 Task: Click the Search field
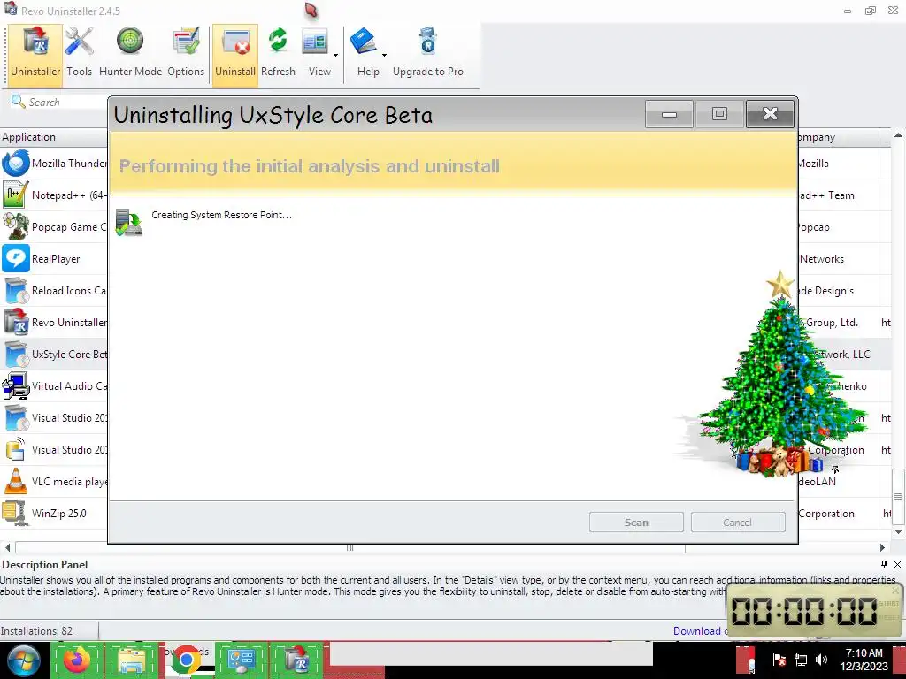pyautogui.click(x=58, y=103)
